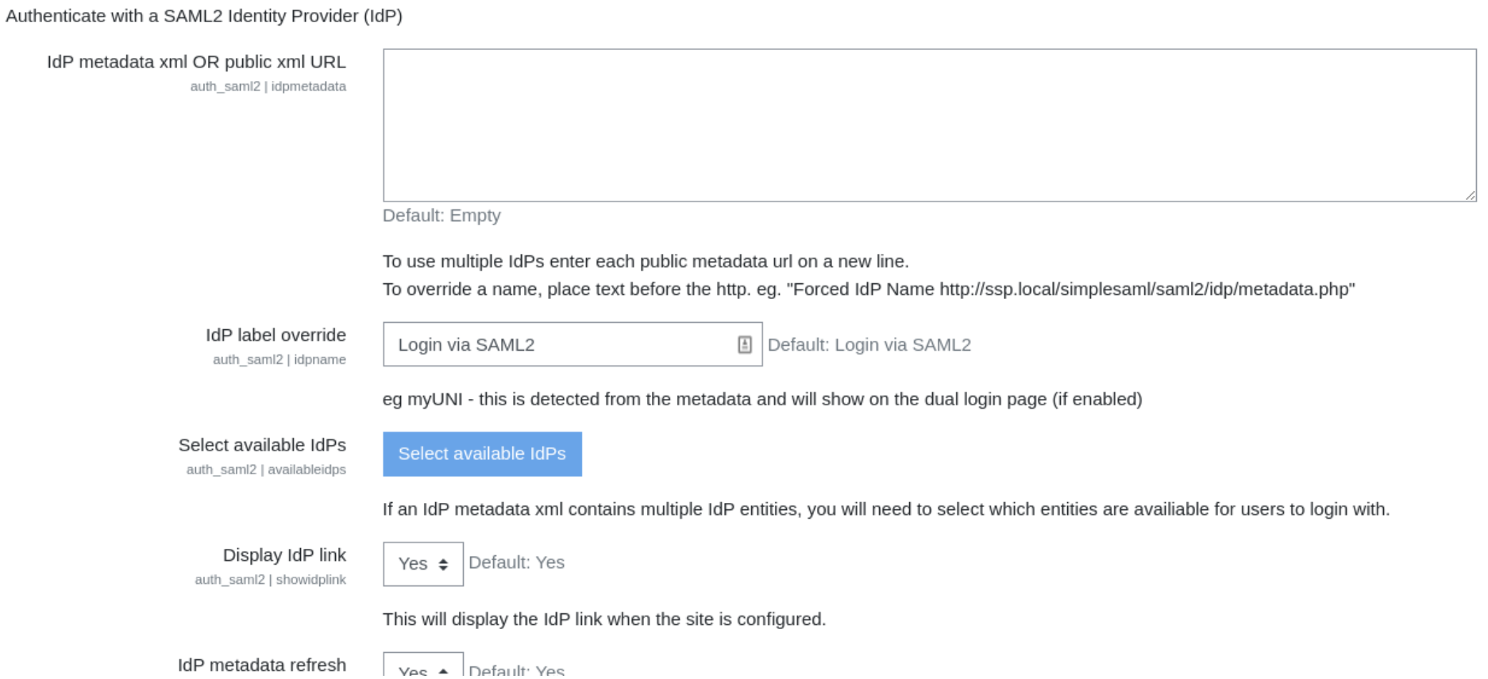Click the 'IdP metadata refresh' label
Viewport: 1488px width, 679px height.
[262, 665]
